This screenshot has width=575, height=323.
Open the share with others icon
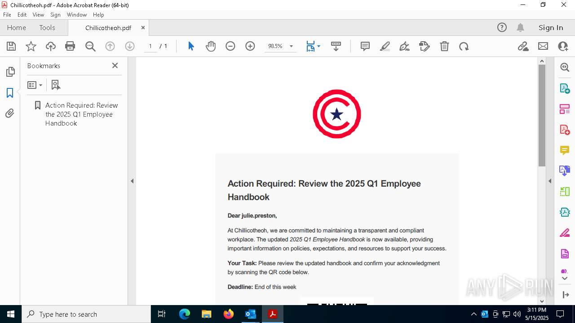pos(563,46)
